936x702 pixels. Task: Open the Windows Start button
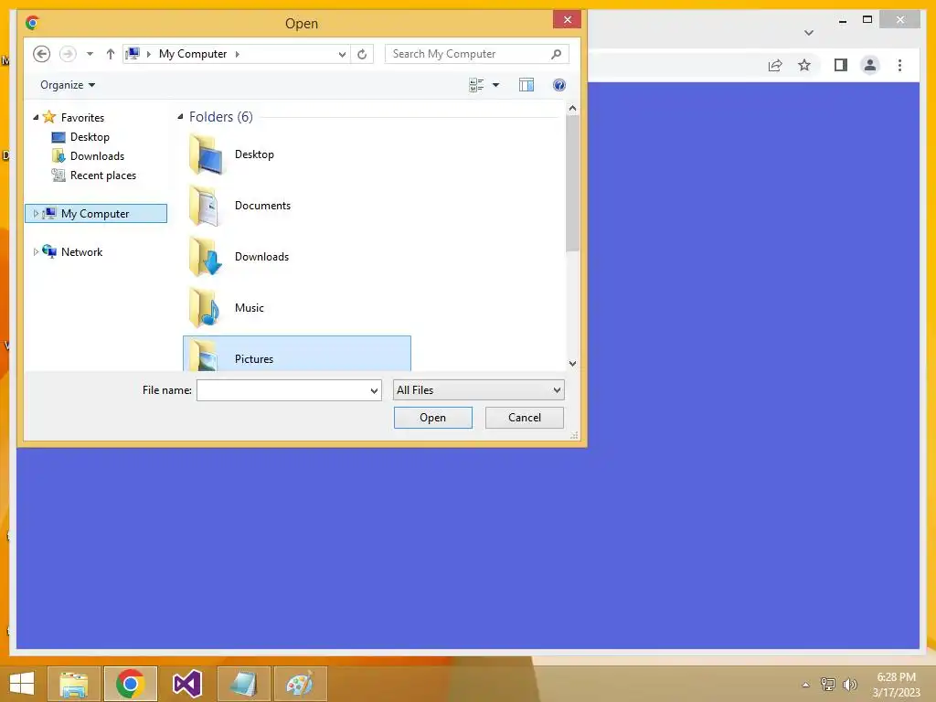(22, 684)
